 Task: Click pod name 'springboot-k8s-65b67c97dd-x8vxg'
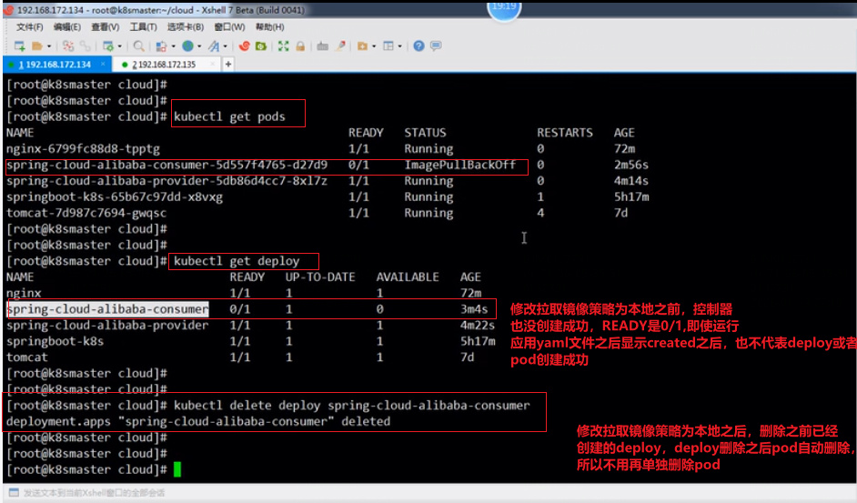115,196
